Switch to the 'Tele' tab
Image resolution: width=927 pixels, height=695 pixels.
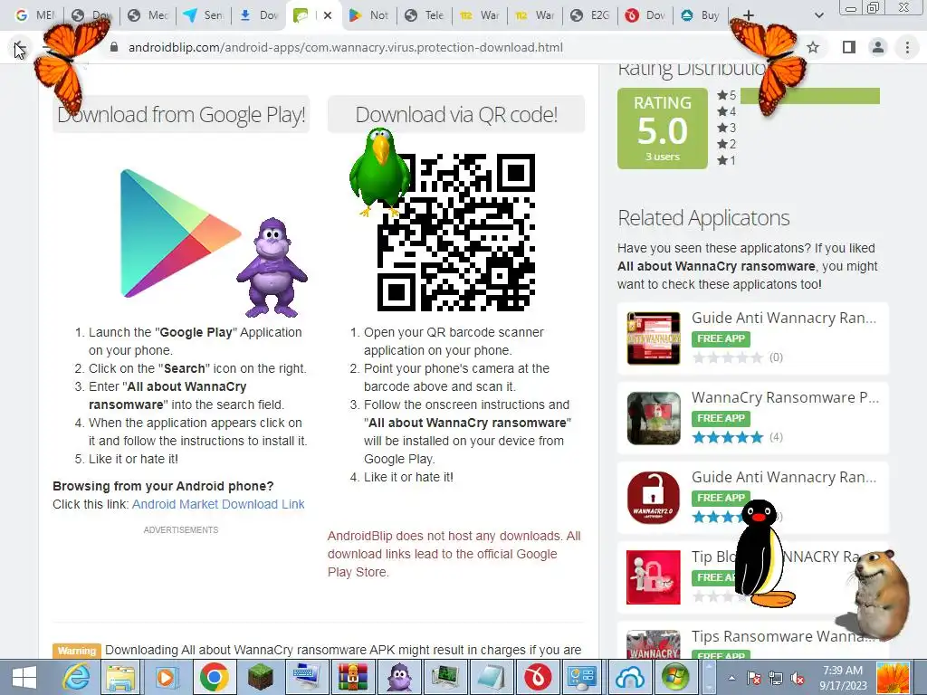(425, 15)
